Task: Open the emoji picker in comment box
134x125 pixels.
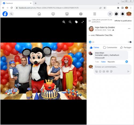Action: (100, 71)
